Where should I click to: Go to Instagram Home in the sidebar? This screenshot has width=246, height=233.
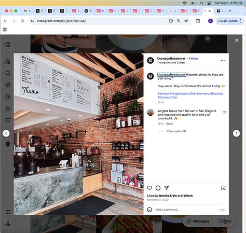click(8, 61)
